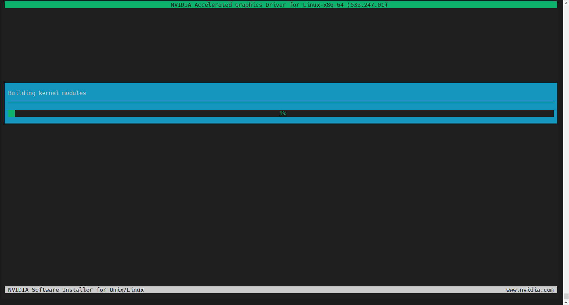
Task: Click the scroll down arrow
Action: pyautogui.click(x=566, y=302)
